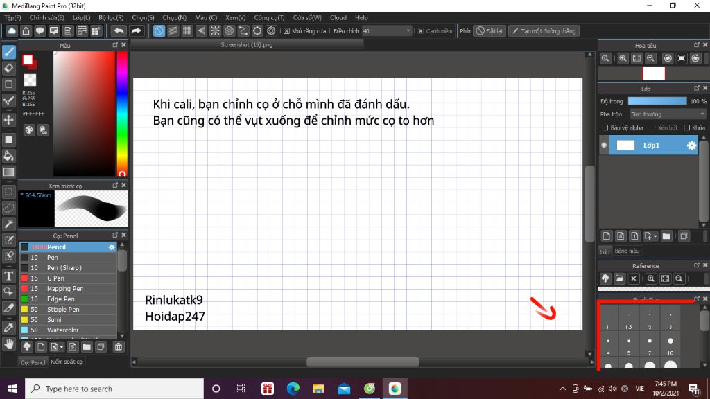Select the Eyedropper tool

(x=9, y=328)
